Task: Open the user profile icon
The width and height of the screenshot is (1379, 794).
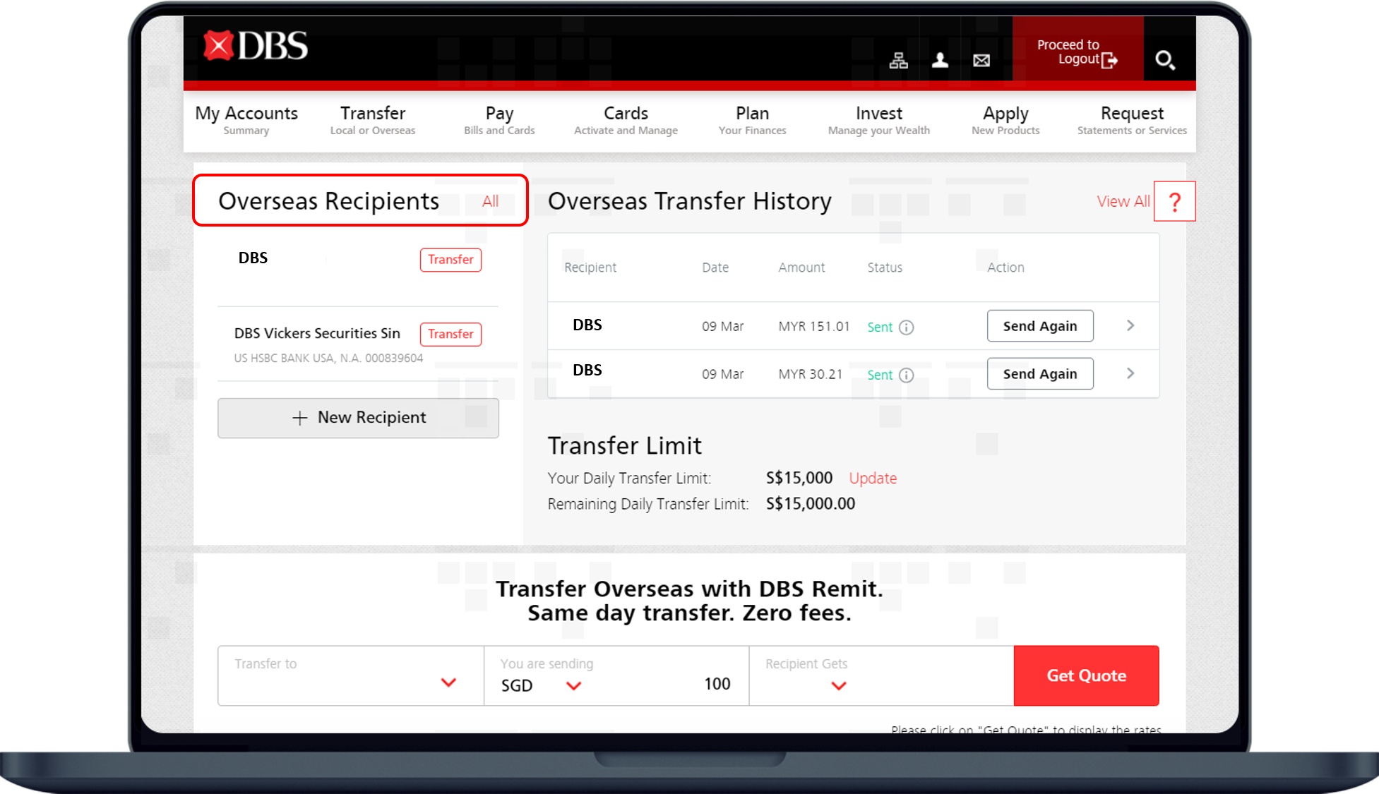Action: [x=940, y=61]
